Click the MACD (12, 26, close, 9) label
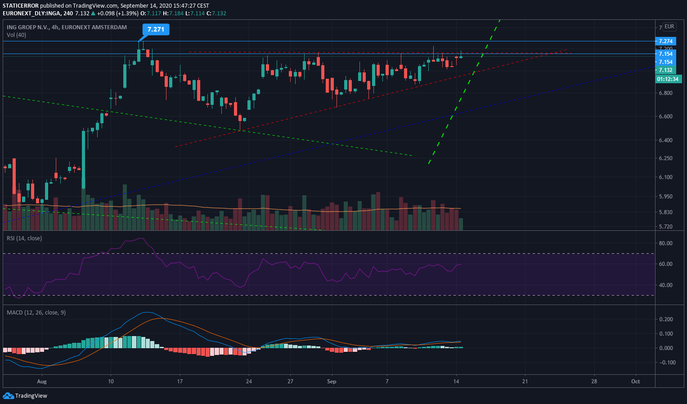Viewport: 687px width, 404px height. (36, 312)
